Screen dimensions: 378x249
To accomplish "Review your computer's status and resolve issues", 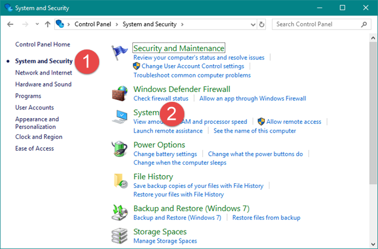I will click(199, 58).
